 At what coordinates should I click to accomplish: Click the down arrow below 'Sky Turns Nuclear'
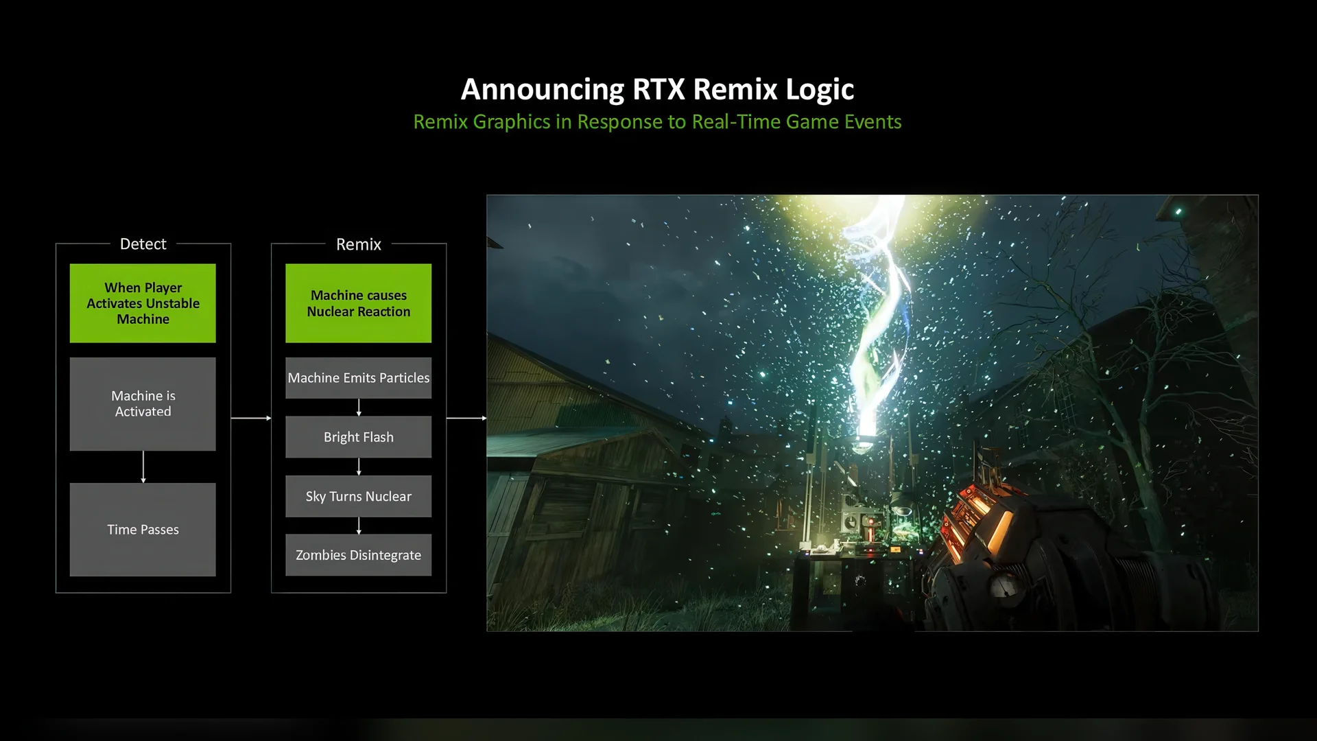359,526
